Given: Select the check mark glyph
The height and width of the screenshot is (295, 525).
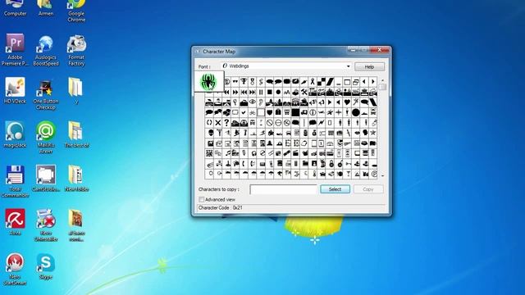Looking at the screenshot, I should click(x=244, y=112).
